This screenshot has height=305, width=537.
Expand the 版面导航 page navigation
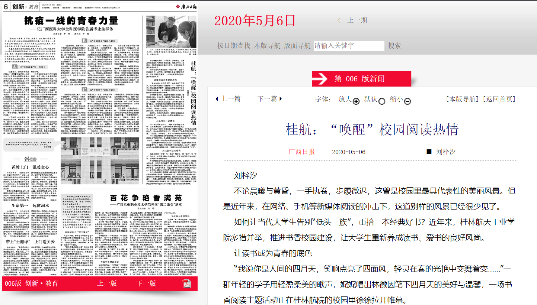[297, 46]
